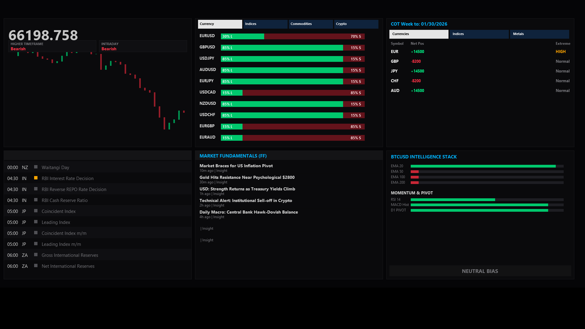Click impact marker beside Net International Reserves
Screen dimensions: 585x329
36,266
